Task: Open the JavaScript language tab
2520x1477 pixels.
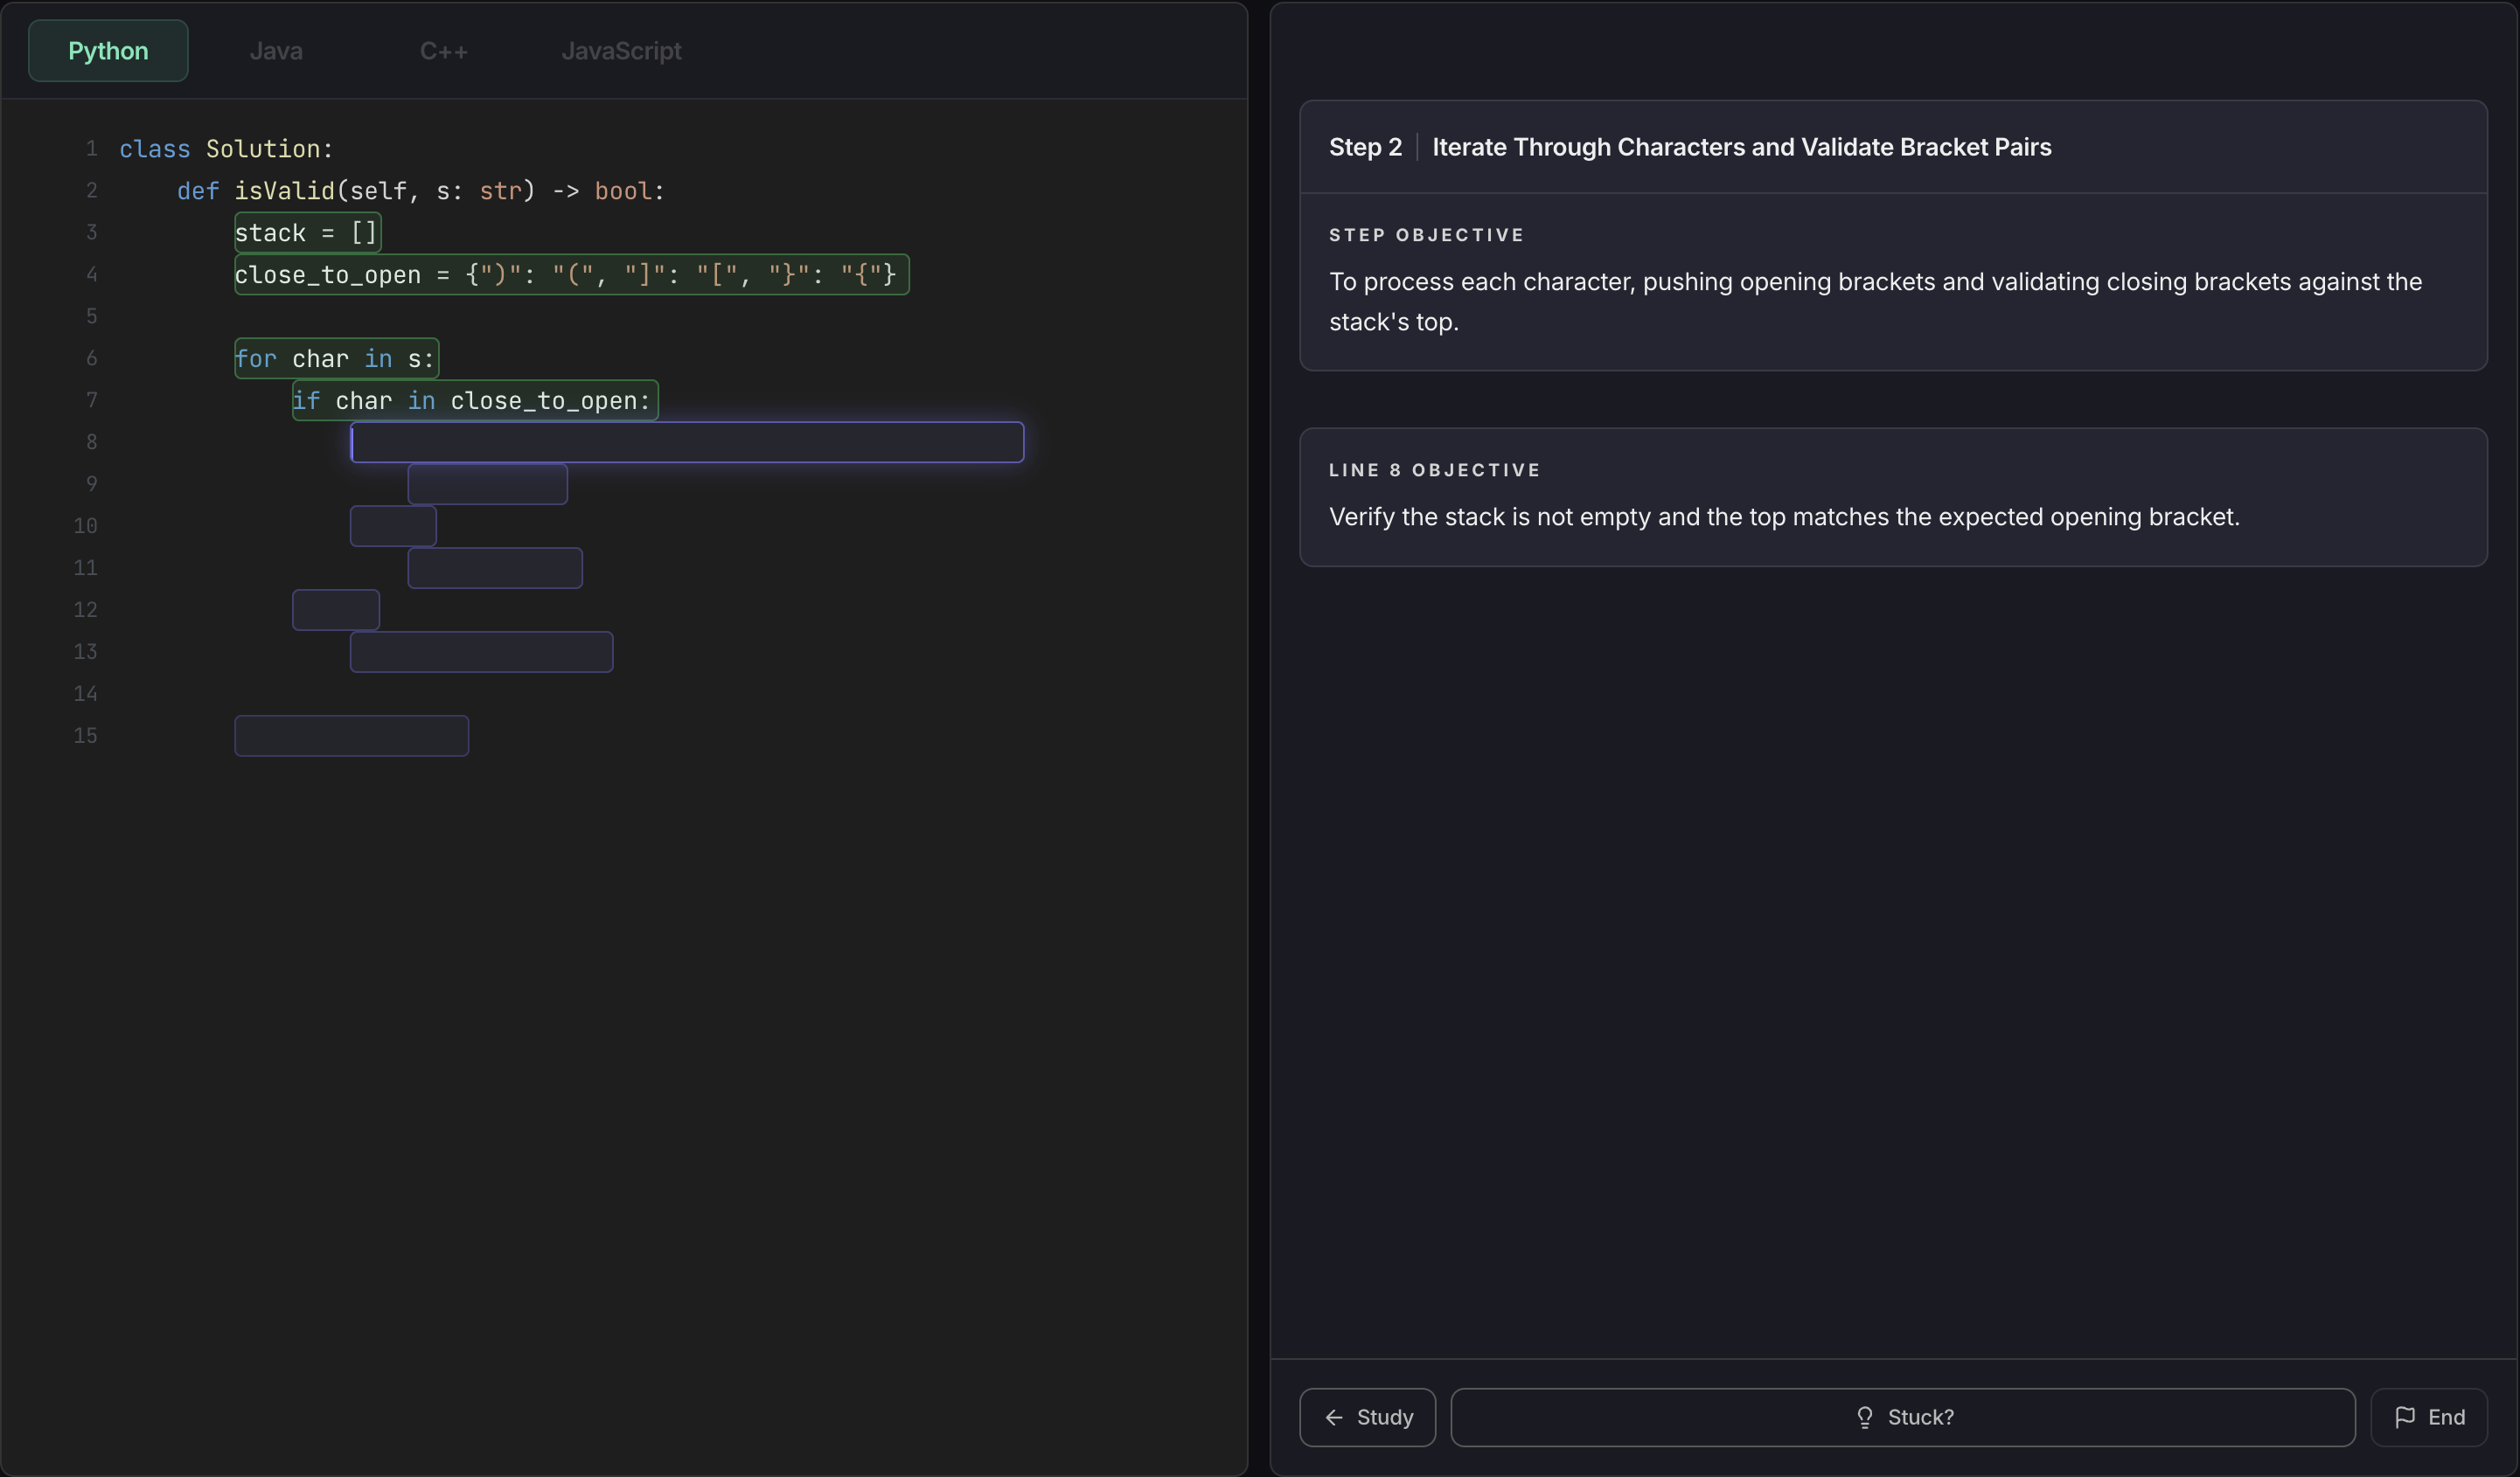Action: pos(621,50)
